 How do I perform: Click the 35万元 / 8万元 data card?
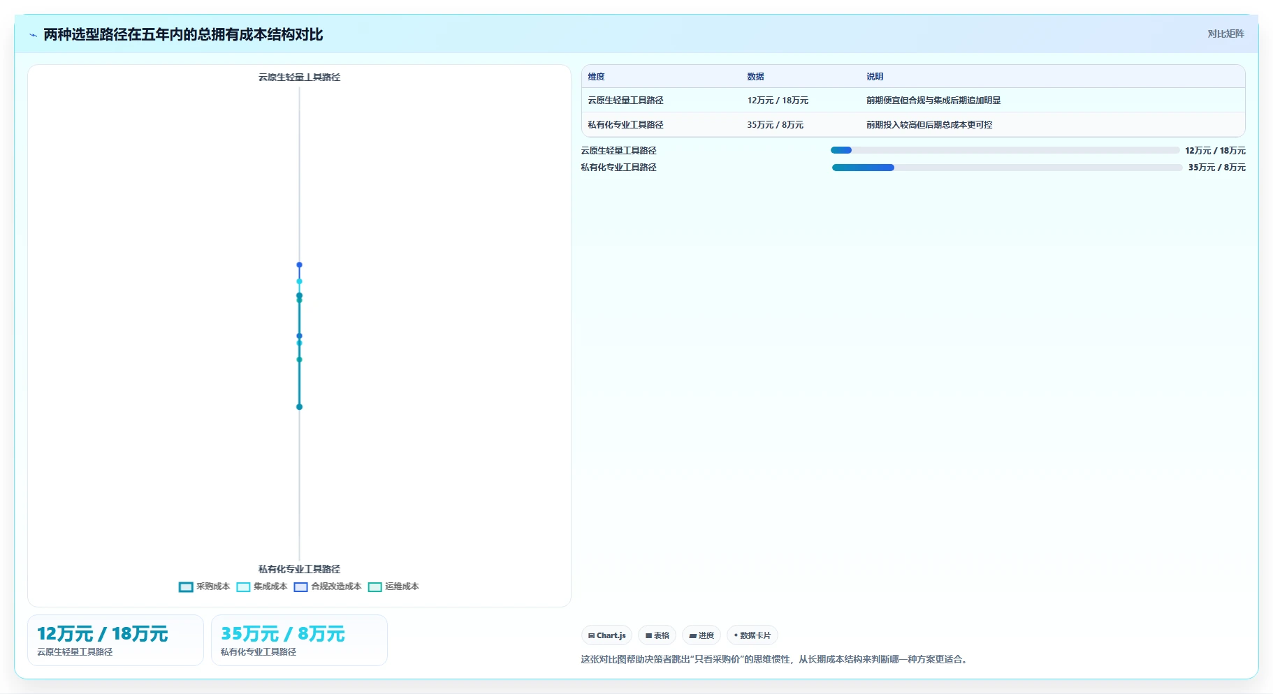coord(299,640)
